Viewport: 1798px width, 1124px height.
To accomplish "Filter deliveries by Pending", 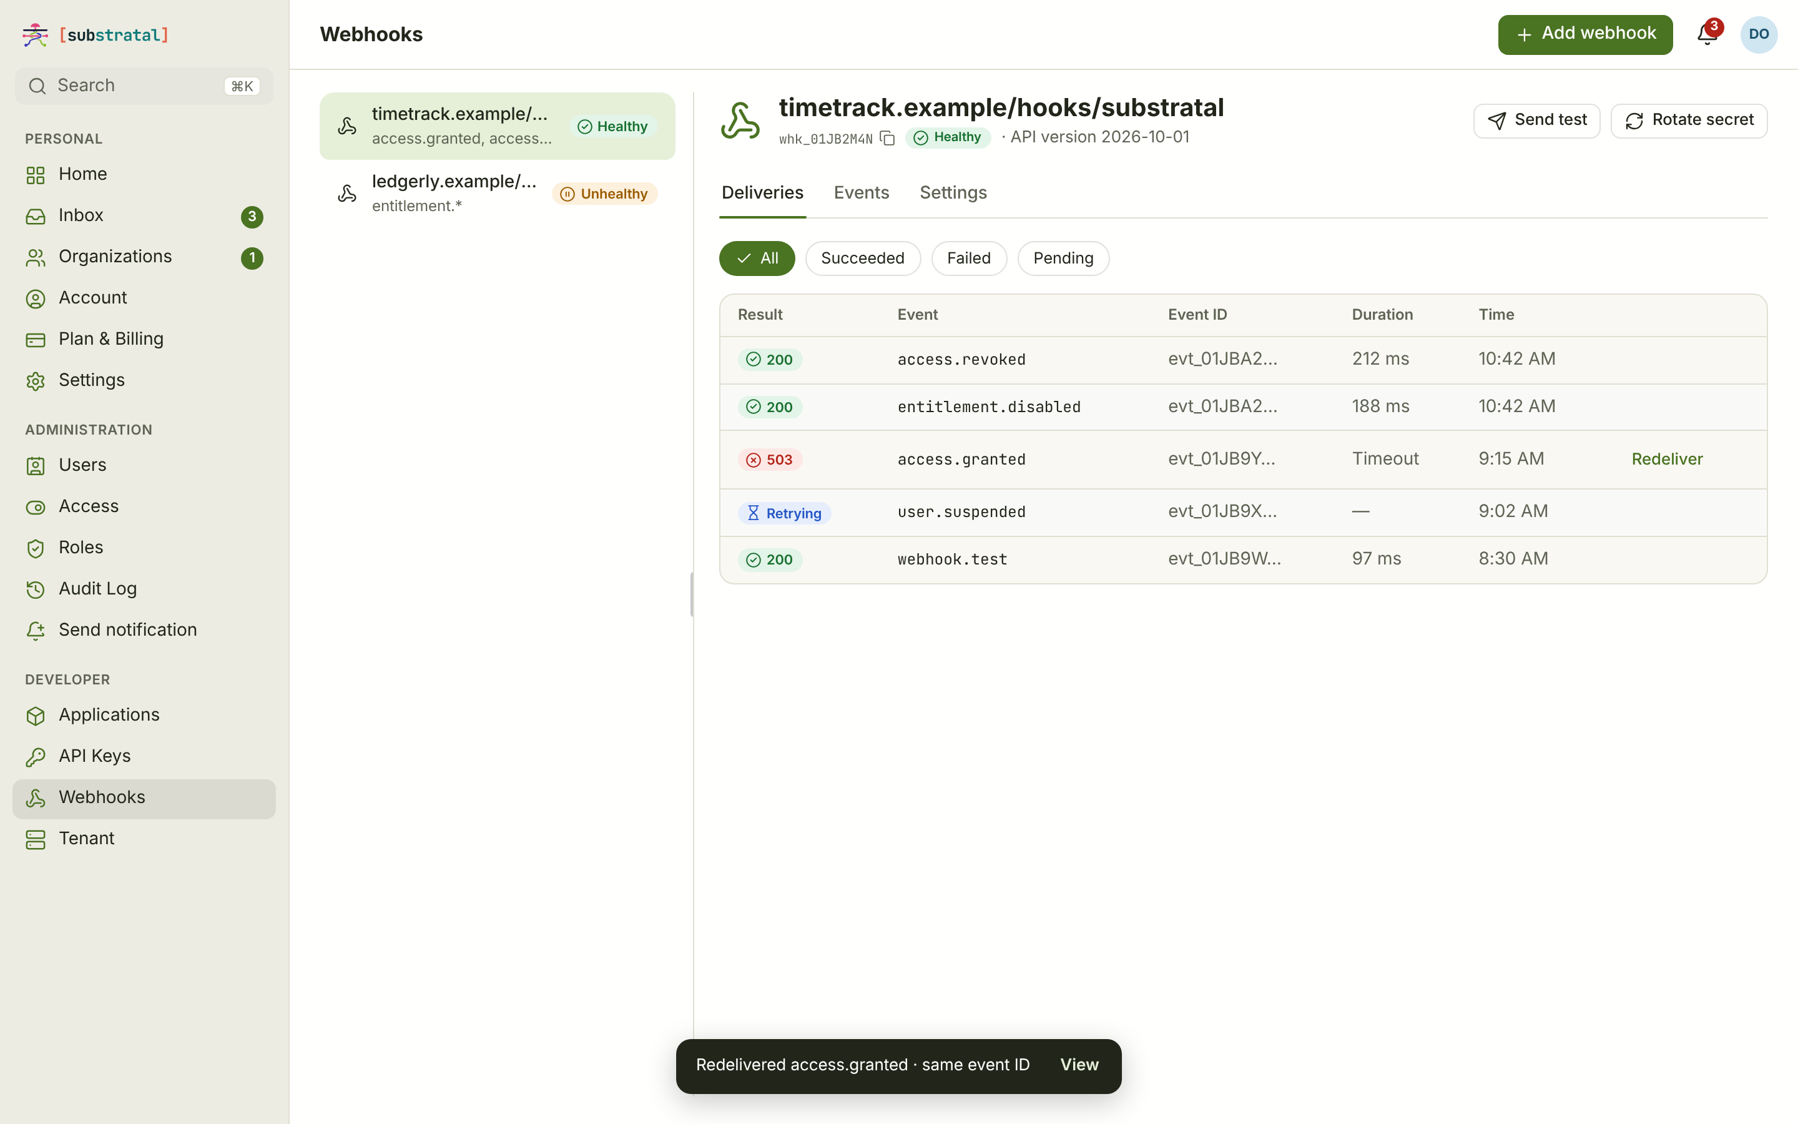I will point(1063,258).
